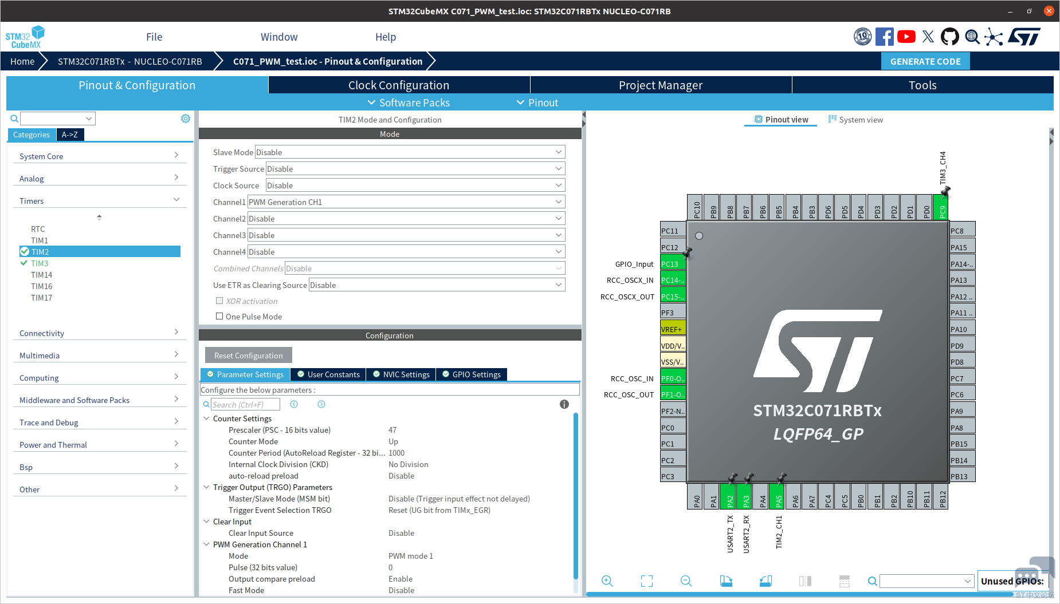Open the Slave Mode dropdown
The image size is (1060, 604).
coord(410,152)
